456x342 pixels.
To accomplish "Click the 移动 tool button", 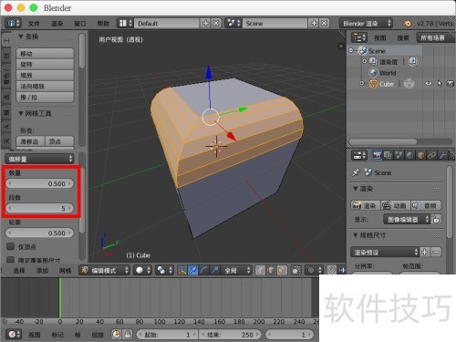I will 45,53.
